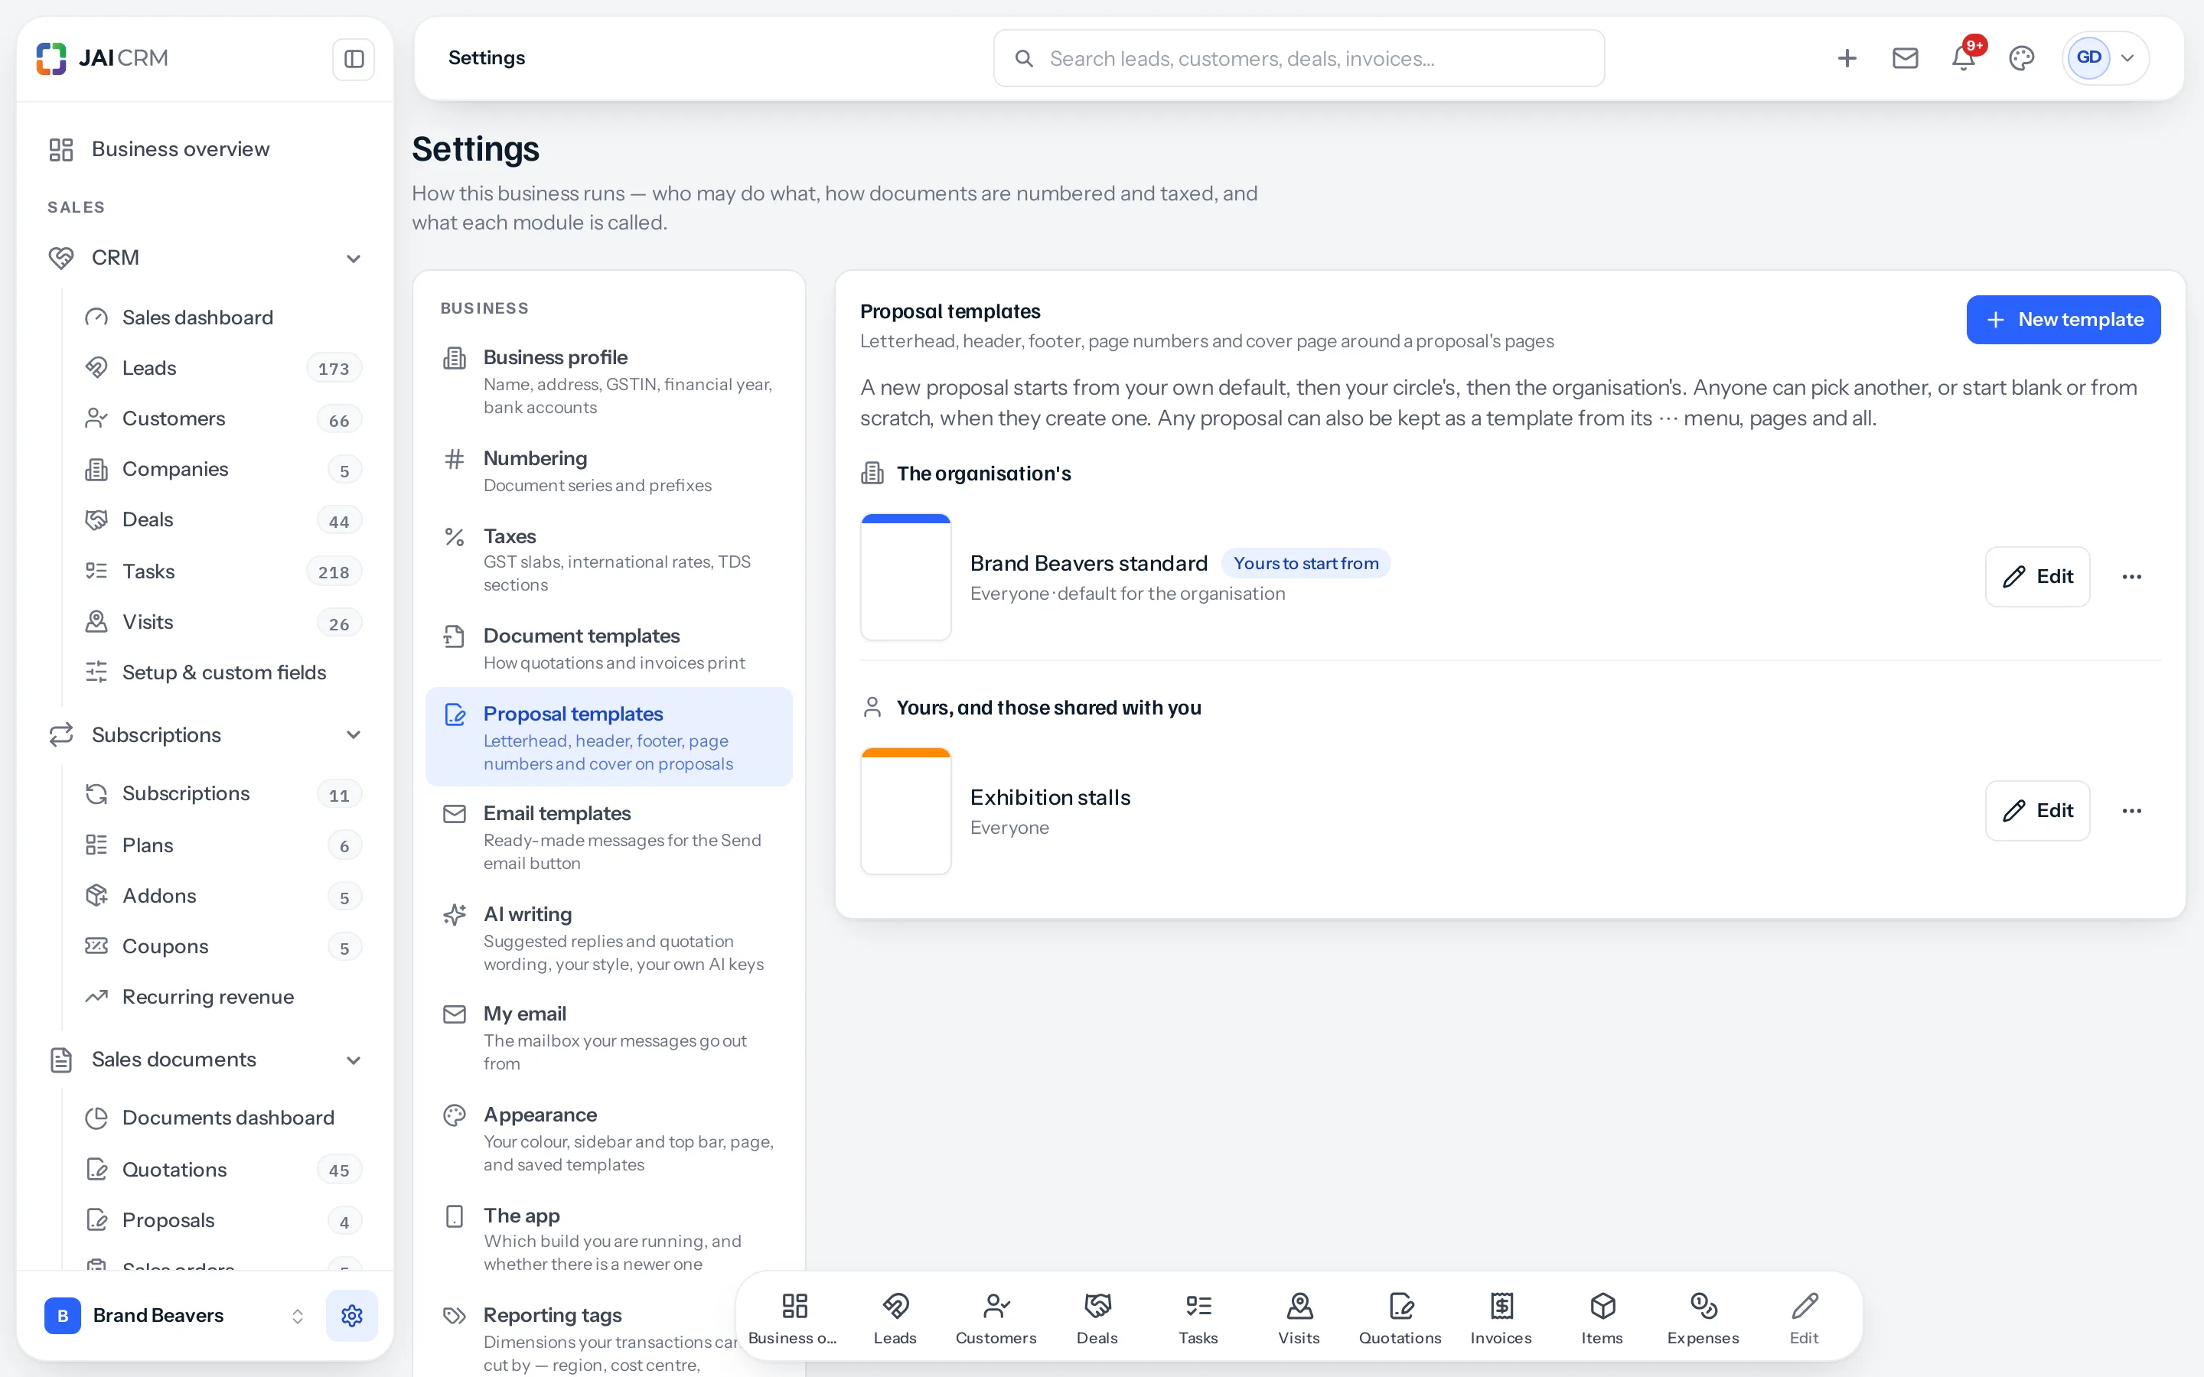Image resolution: width=2204 pixels, height=1377 pixels.
Task: Open Tasks in bottom dock
Action: [x=1198, y=1318]
